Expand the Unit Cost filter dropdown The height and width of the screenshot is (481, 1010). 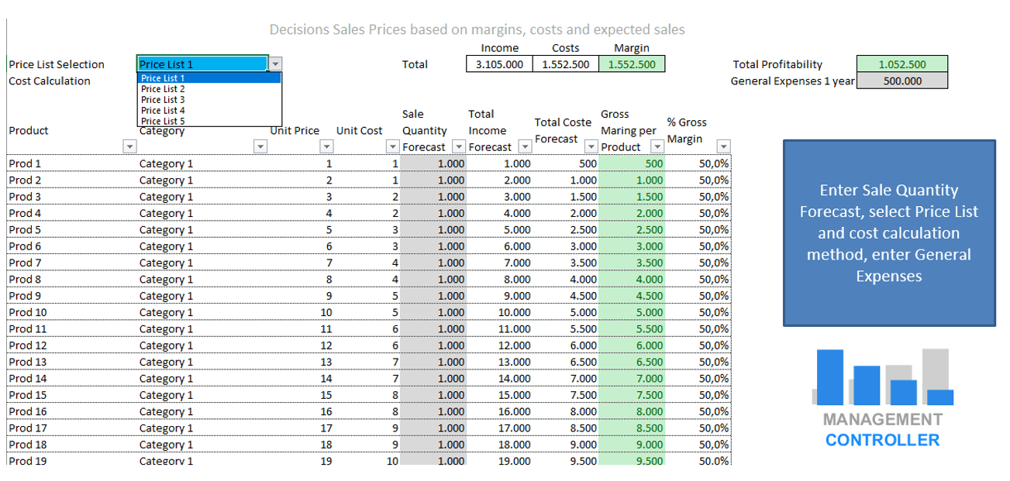[392, 147]
